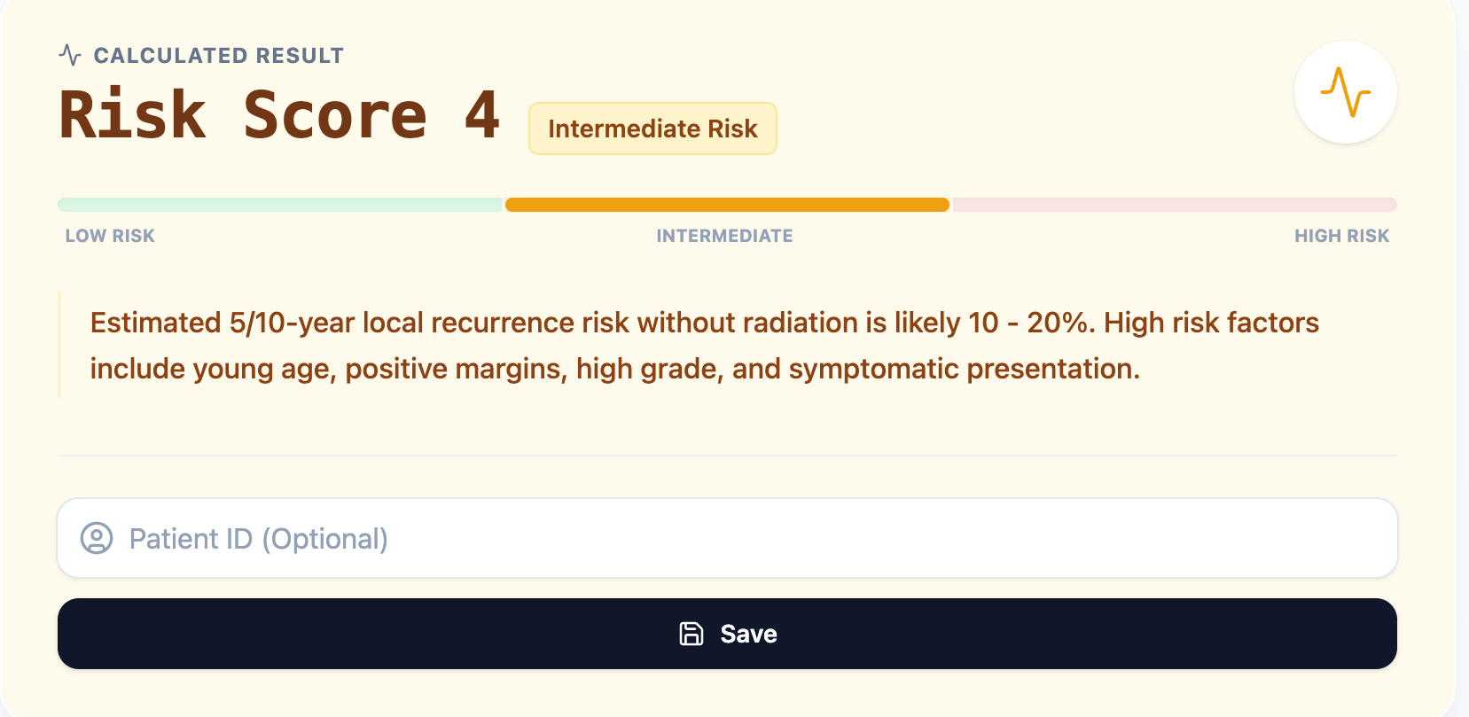This screenshot has height=717, width=1469.
Task: Click the orange intermediate segment of risk bar
Action: click(726, 204)
